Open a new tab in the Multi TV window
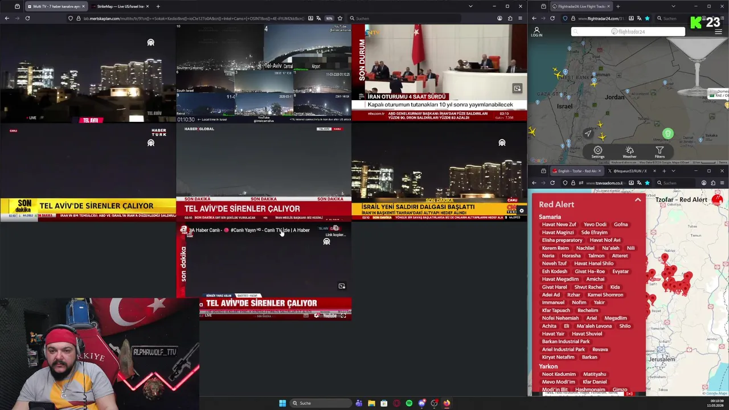The height and width of the screenshot is (410, 729). (x=158, y=6)
